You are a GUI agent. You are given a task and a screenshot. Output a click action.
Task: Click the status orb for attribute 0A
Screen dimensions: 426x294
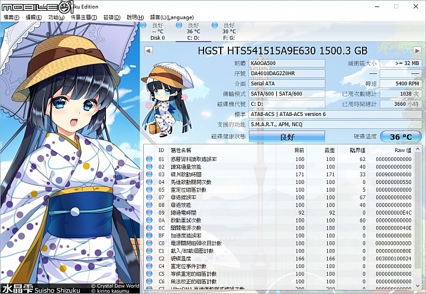click(x=149, y=220)
